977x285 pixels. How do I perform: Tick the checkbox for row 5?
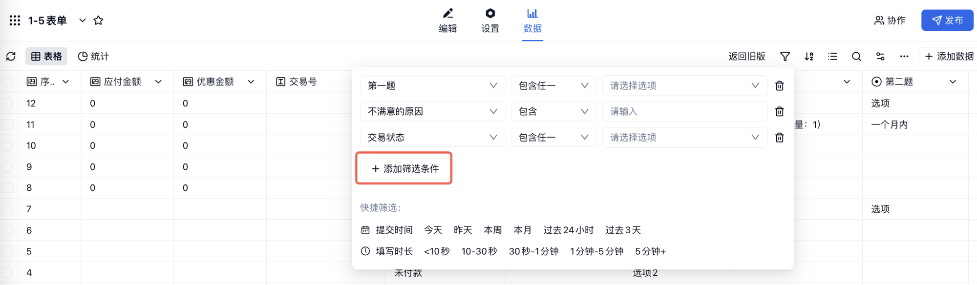(7, 251)
